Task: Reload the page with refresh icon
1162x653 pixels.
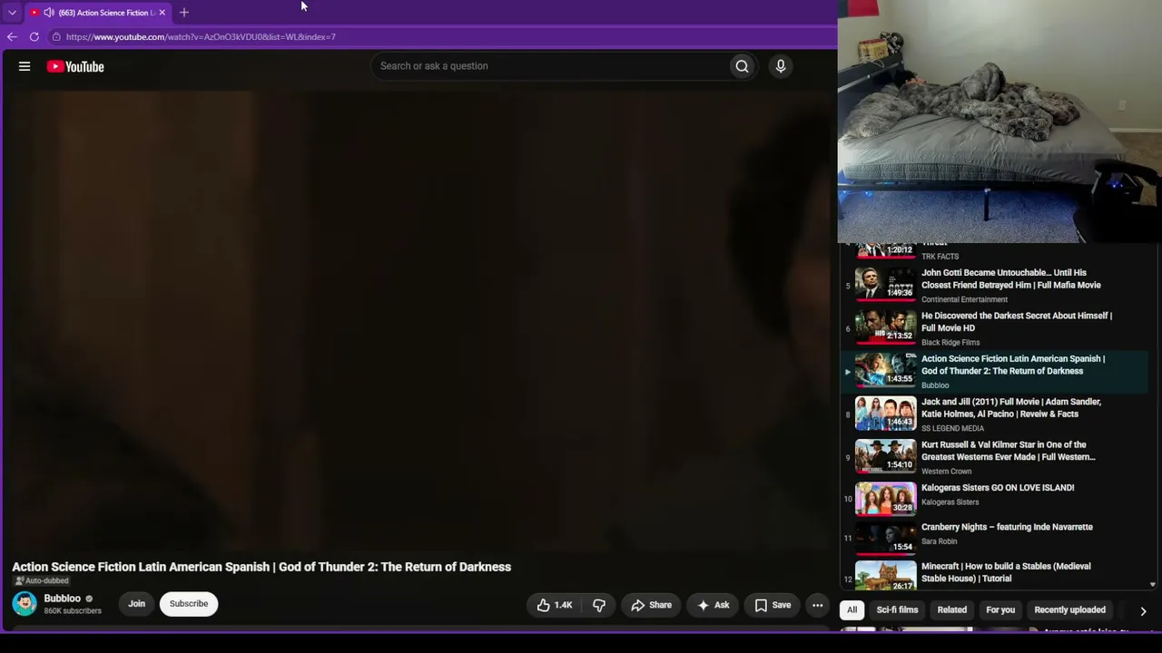Action: (x=34, y=37)
